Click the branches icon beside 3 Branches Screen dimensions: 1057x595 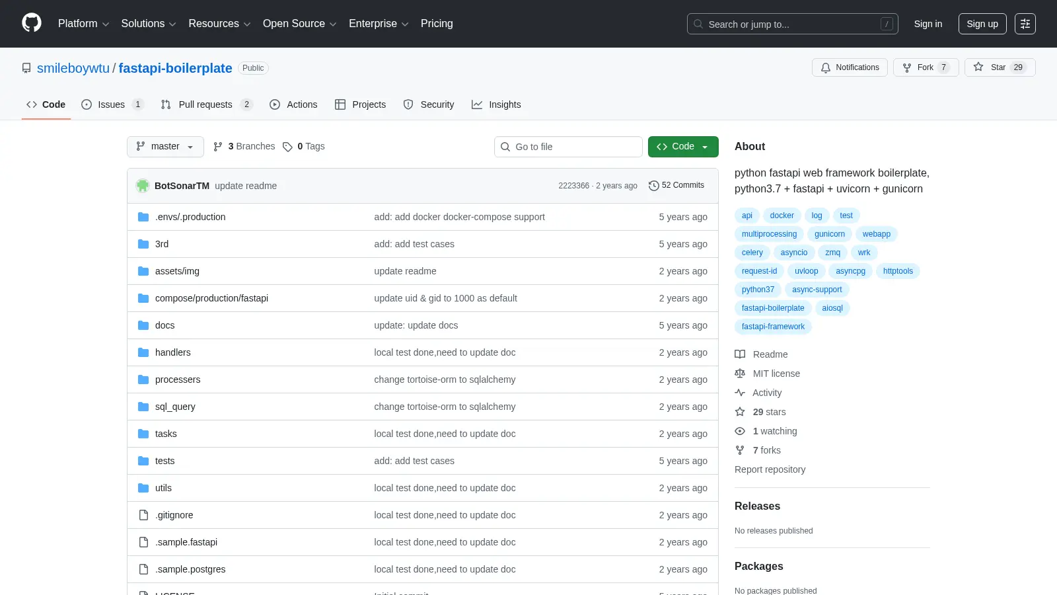pyautogui.click(x=218, y=147)
